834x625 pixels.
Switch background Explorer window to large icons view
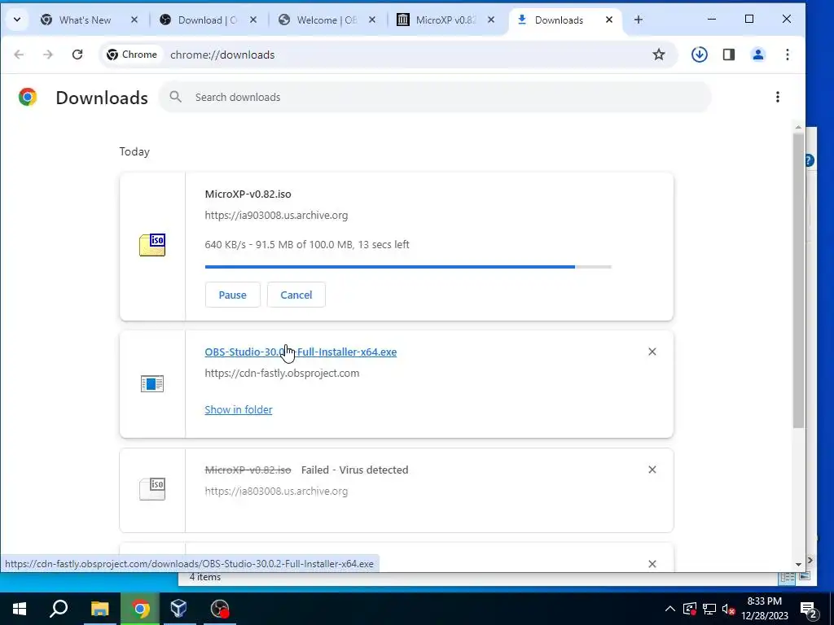[x=805, y=577]
